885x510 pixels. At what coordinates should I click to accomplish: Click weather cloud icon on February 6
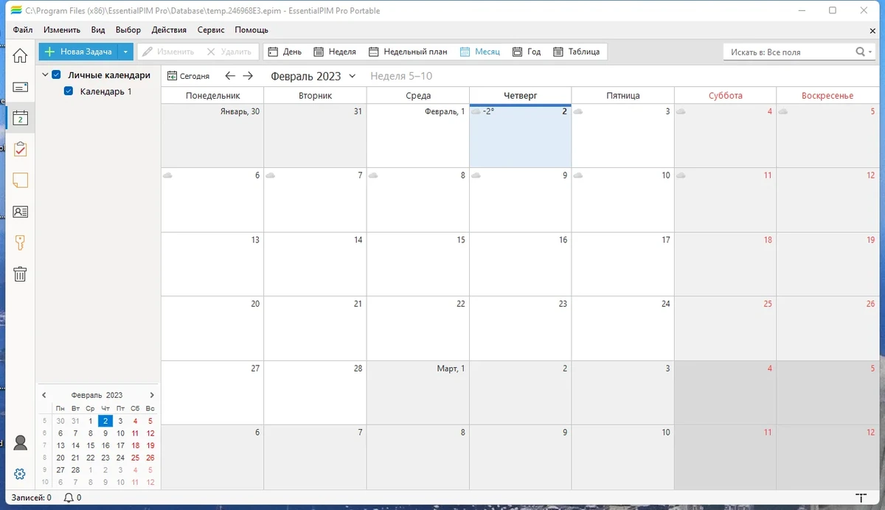168,175
